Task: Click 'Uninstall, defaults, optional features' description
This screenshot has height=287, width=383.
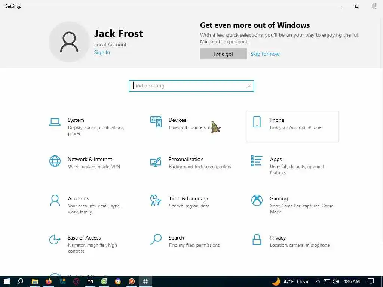Action: coord(297,170)
